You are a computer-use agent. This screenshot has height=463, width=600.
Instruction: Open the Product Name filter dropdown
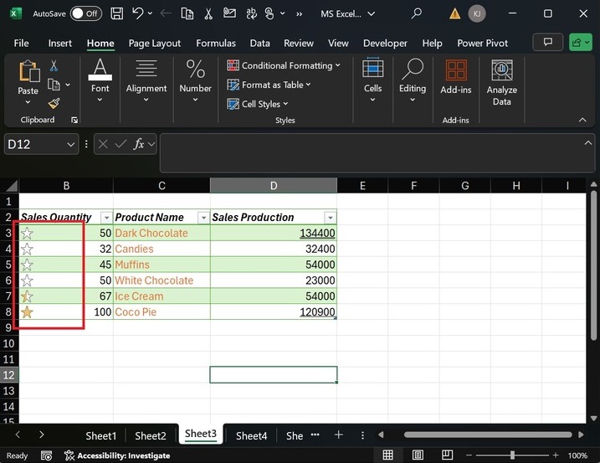[202, 218]
